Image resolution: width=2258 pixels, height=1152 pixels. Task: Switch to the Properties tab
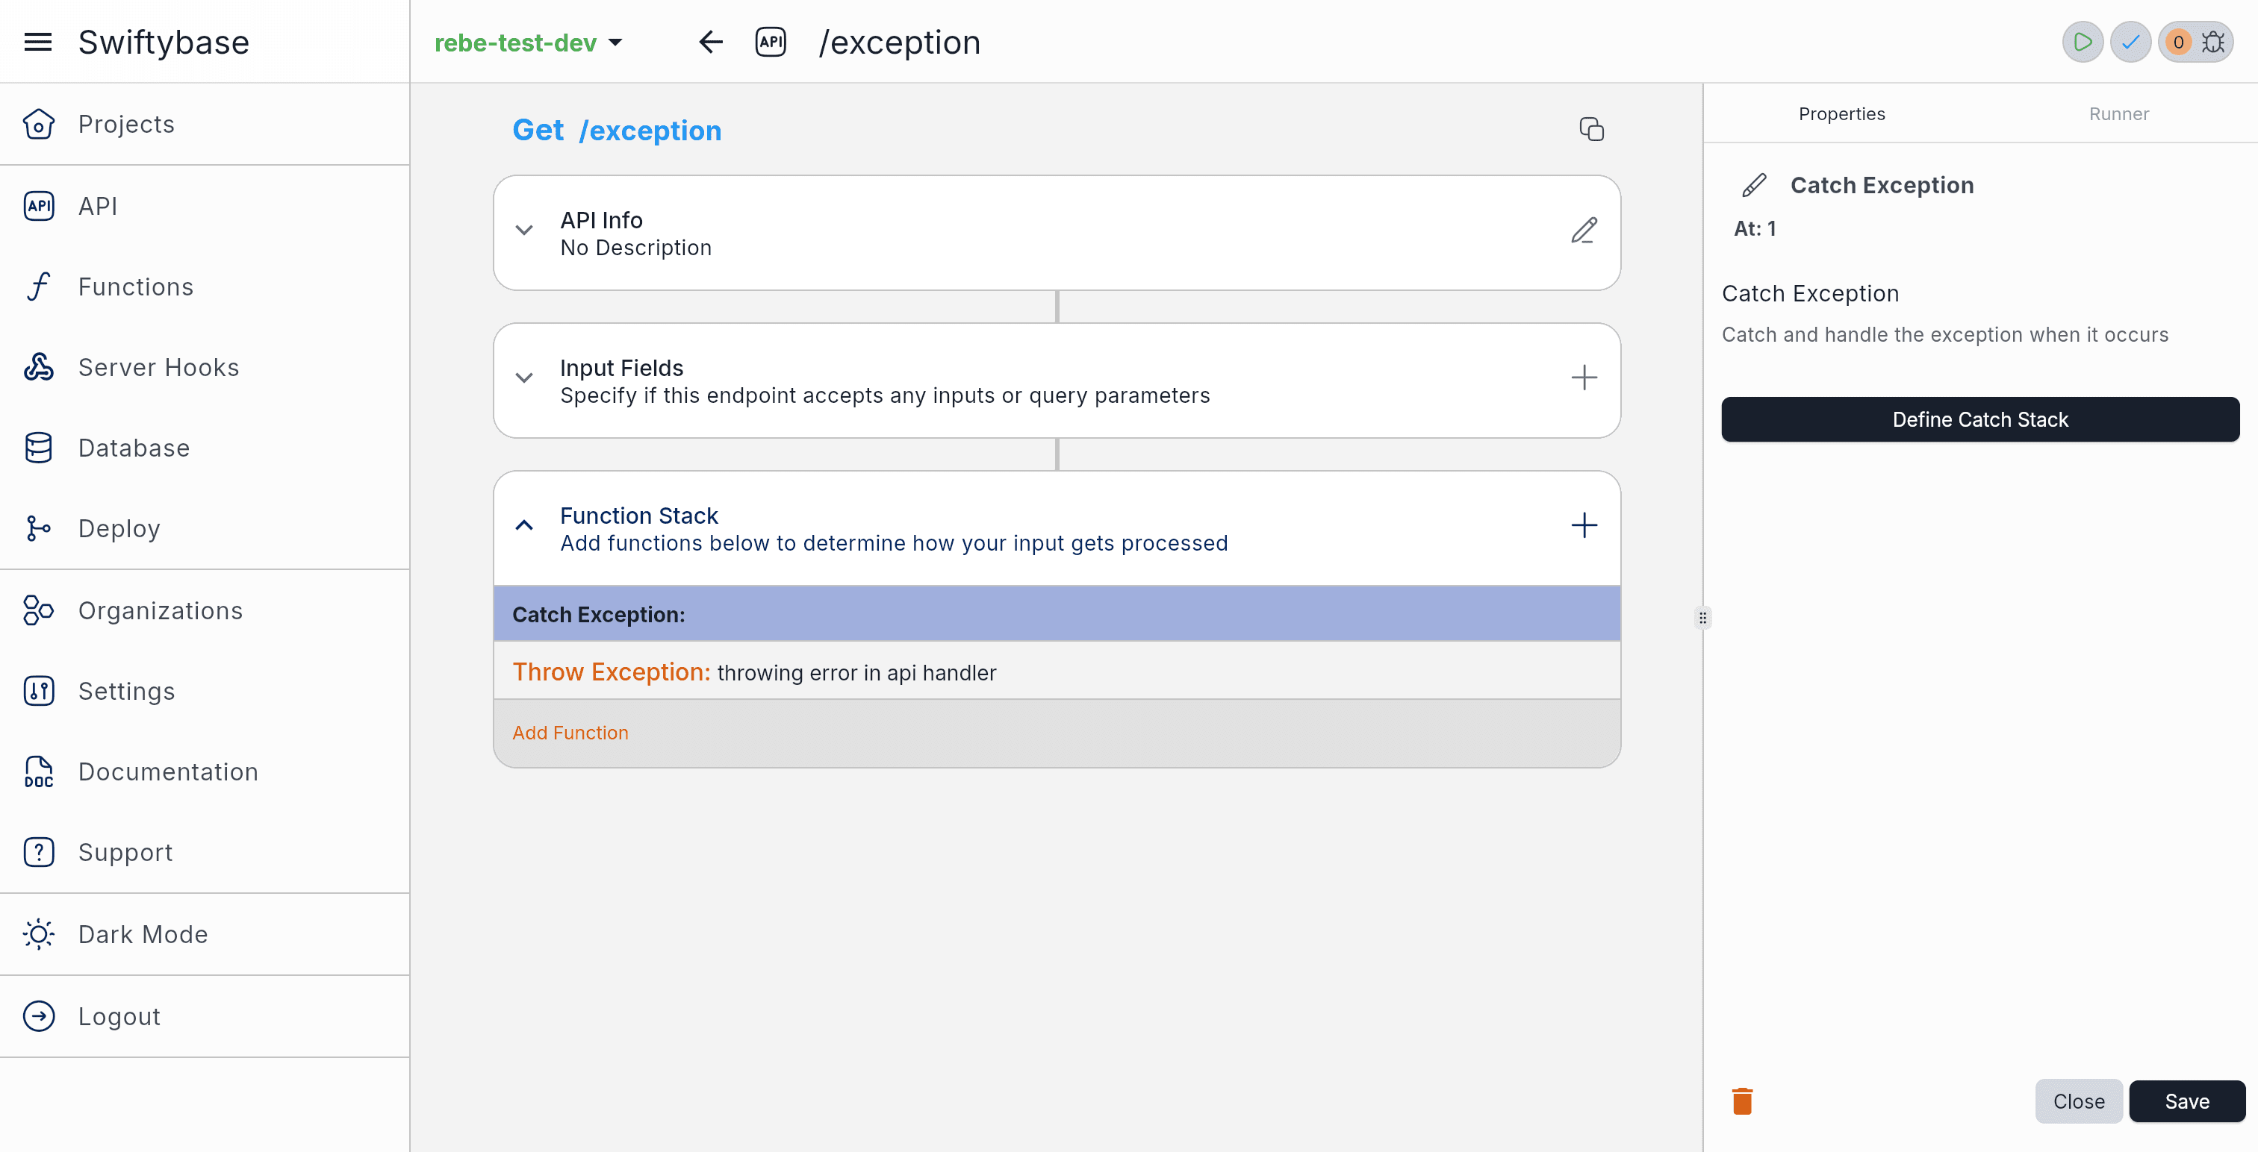point(1841,114)
